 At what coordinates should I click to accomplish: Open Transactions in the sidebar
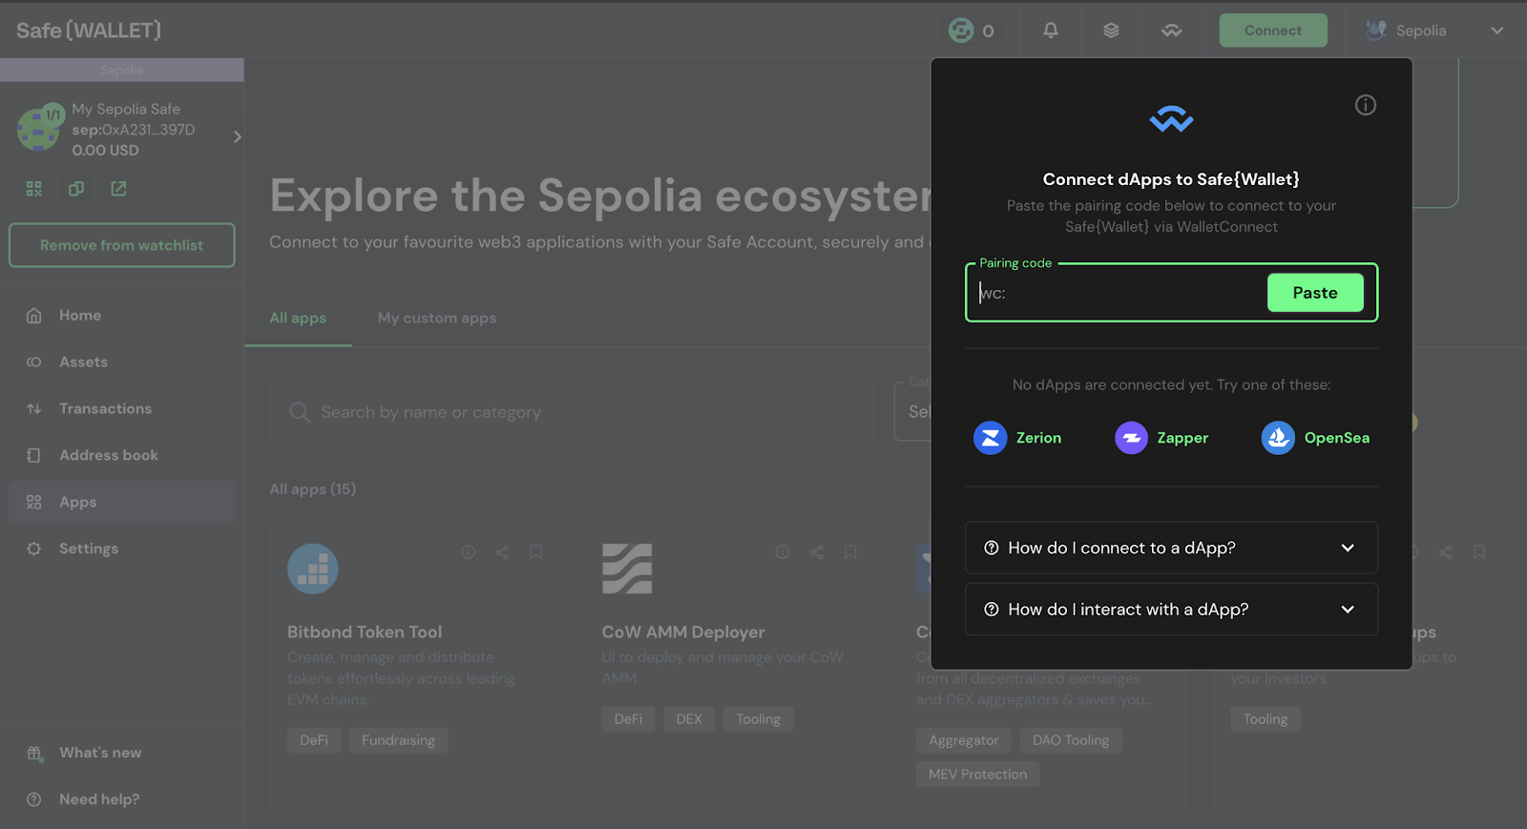[x=105, y=408]
